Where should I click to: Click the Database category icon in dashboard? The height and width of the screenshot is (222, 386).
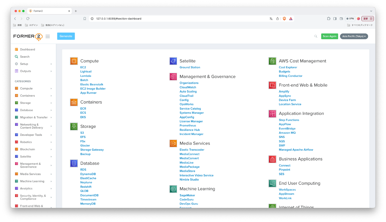click(x=74, y=163)
